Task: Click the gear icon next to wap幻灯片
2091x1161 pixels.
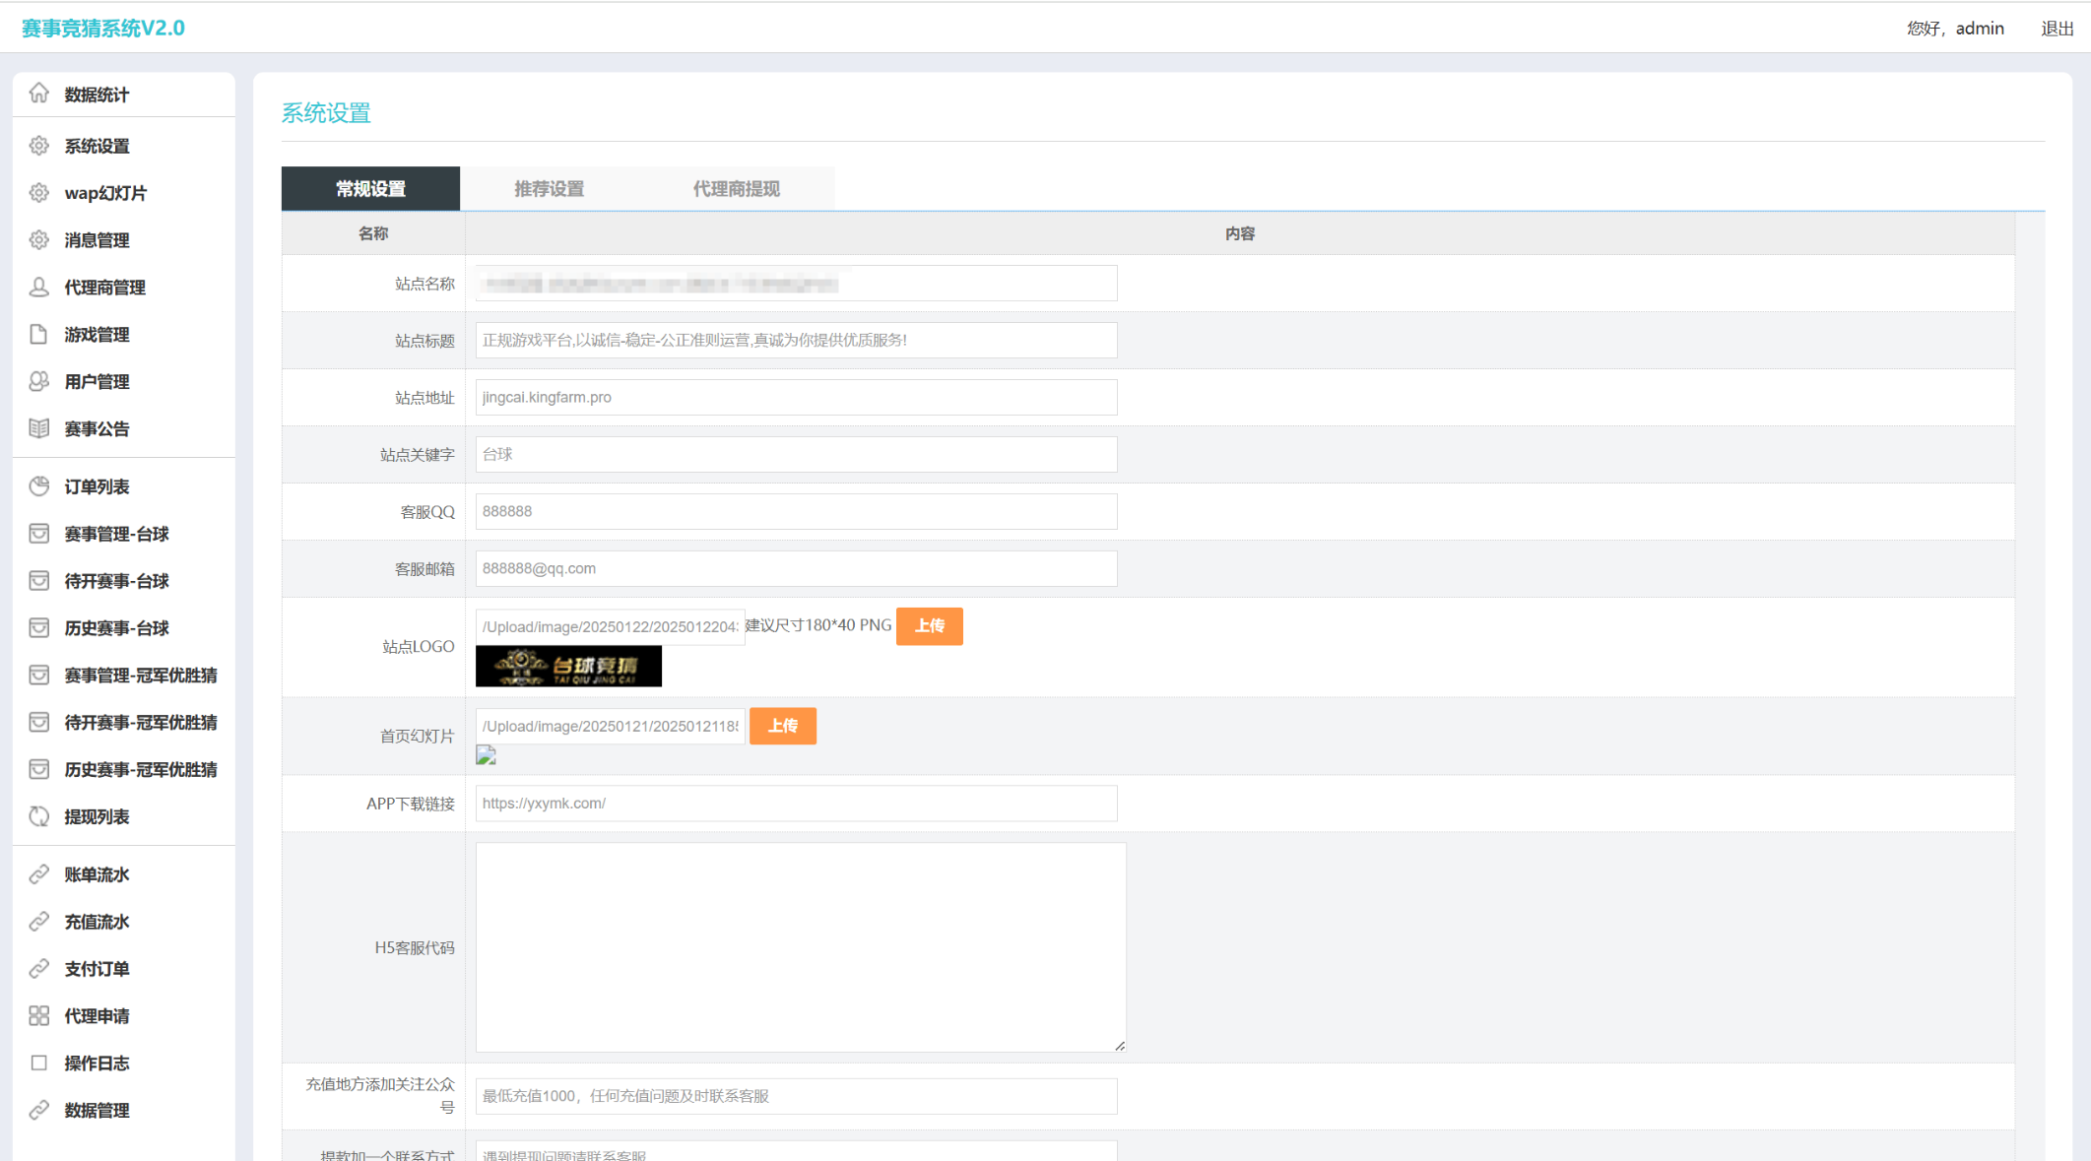Action: pyautogui.click(x=38, y=193)
